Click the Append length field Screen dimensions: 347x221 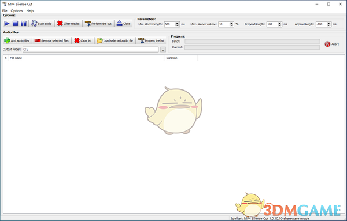(322, 24)
